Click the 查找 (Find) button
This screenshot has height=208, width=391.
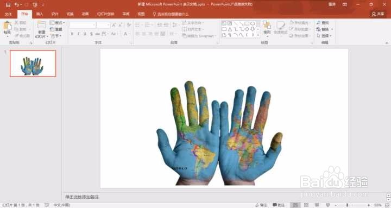[323, 23]
